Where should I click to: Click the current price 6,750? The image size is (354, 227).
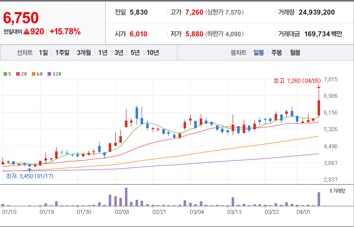click(x=21, y=18)
